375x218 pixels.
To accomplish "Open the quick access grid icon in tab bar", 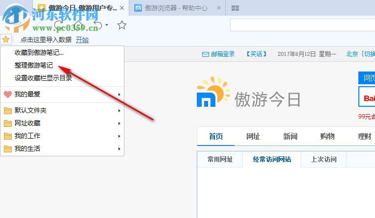I will point(235,8).
